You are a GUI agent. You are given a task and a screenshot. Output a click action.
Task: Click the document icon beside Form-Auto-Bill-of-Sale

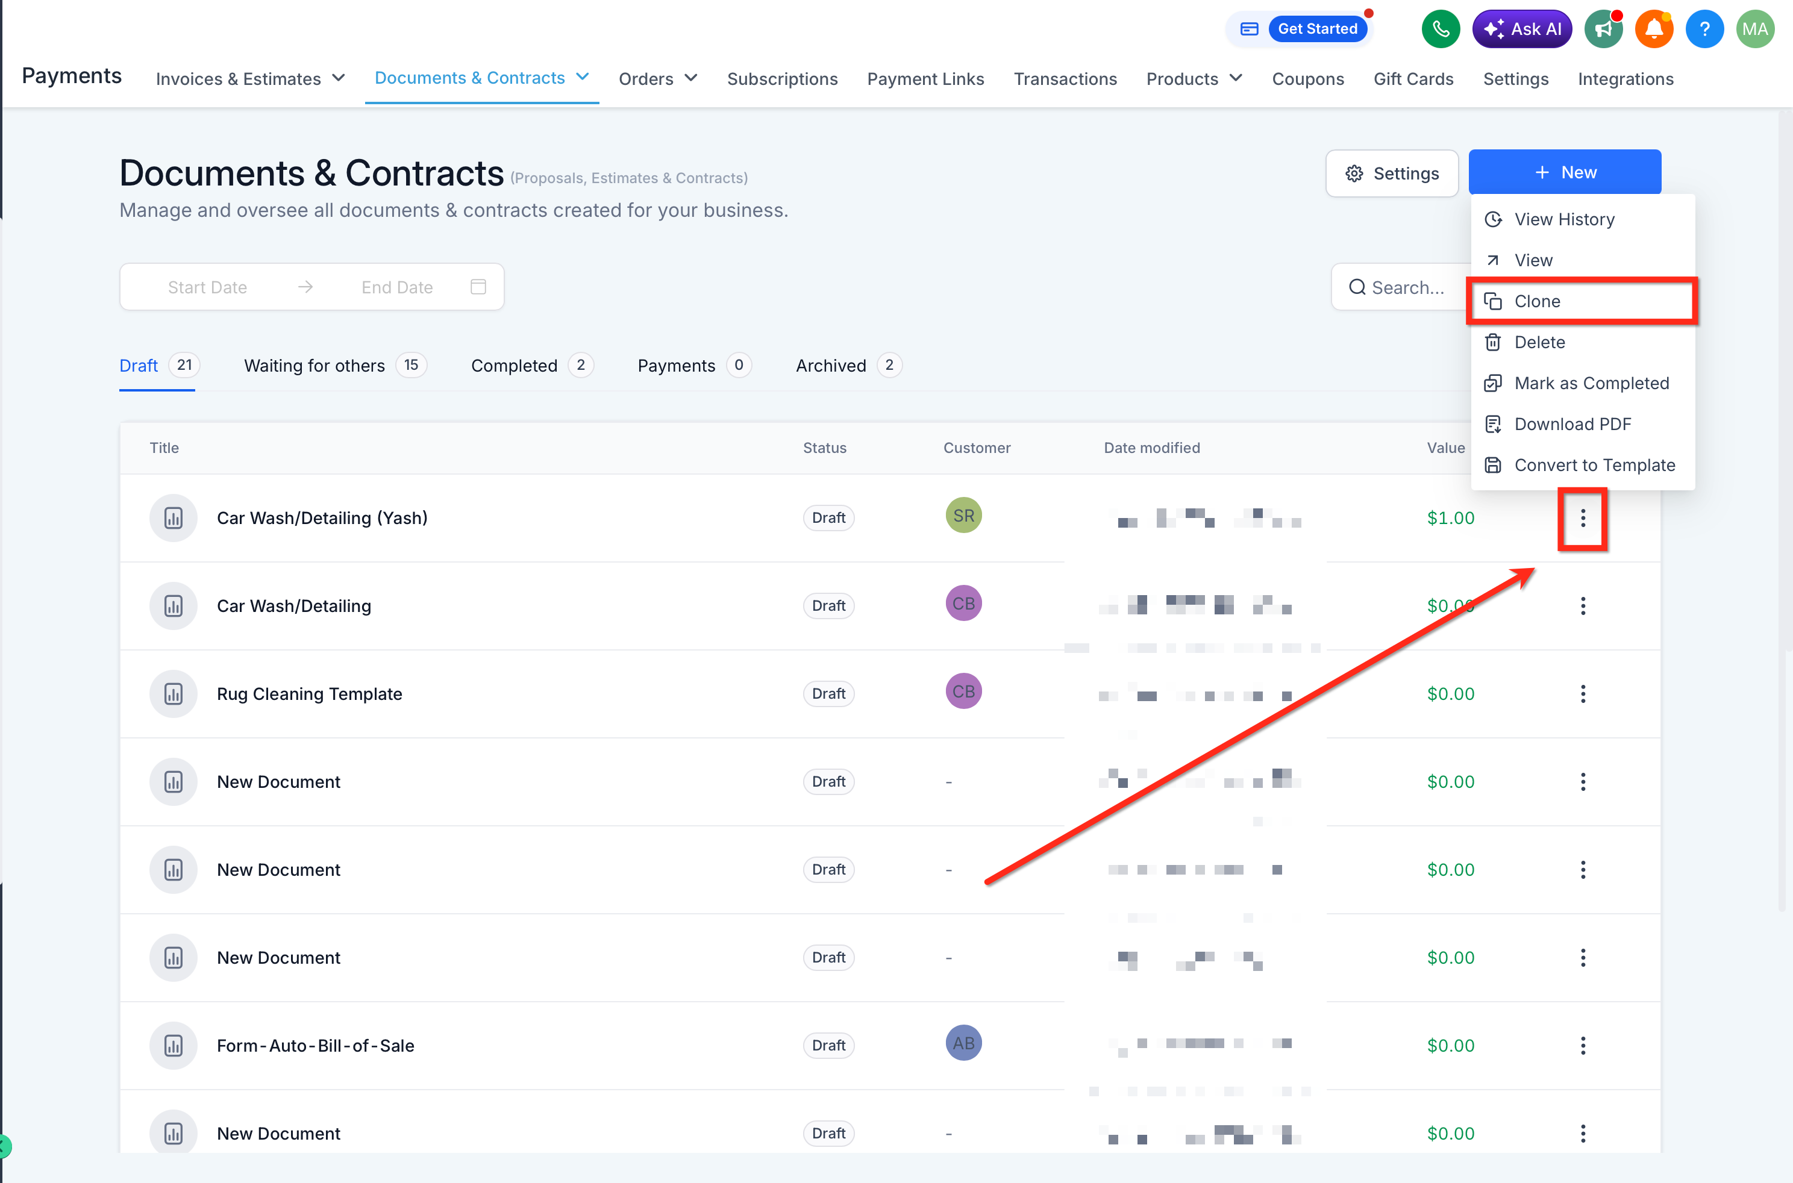click(x=173, y=1045)
